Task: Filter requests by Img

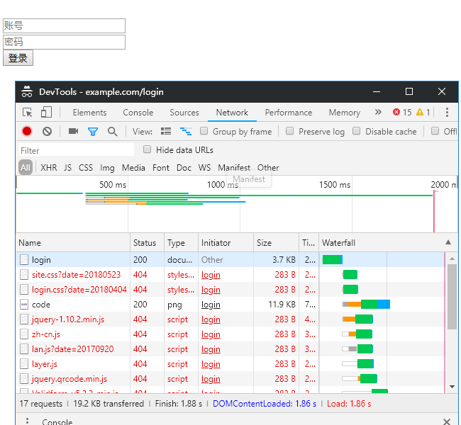Action: (107, 168)
